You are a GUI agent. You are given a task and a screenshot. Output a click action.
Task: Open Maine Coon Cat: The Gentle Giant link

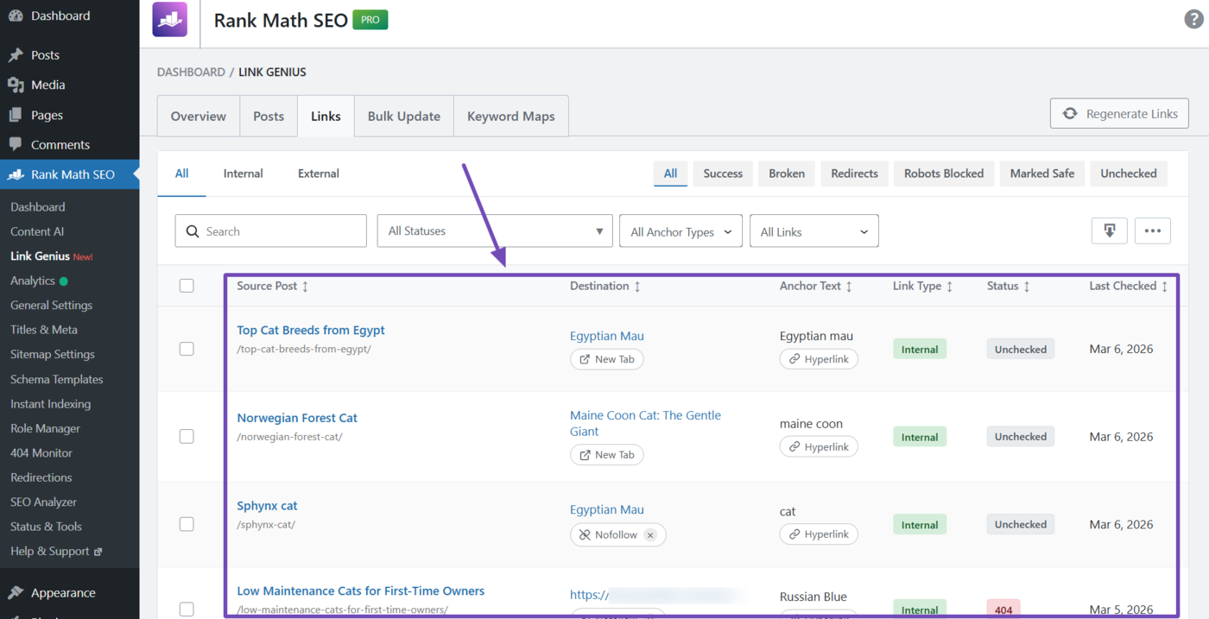click(x=645, y=423)
